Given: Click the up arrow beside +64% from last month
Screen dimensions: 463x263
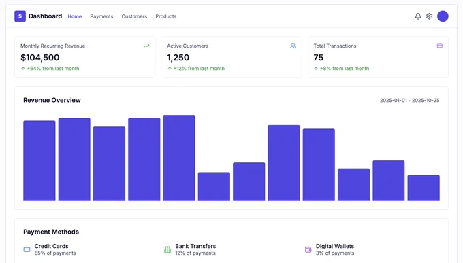Looking at the screenshot, I should pyautogui.click(x=22, y=69).
